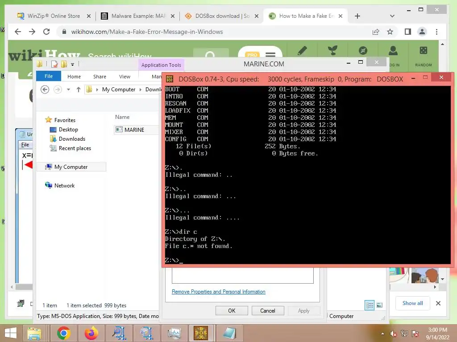Screen dimensions: 457x342
Task: Share this page icon in address bar
Action: pos(376,32)
